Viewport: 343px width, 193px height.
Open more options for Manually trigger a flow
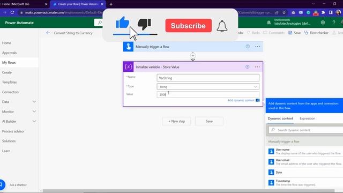click(x=257, y=47)
